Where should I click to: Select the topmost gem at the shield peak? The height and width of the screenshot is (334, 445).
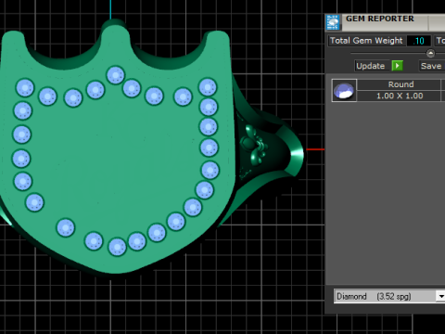click(115, 75)
